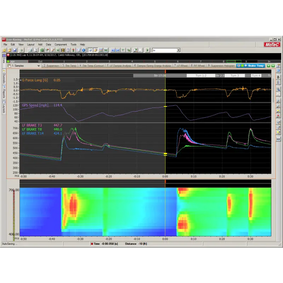Select the Suspension Histogram tab
The width and height of the screenshot is (283, 283).
(220, 66)
